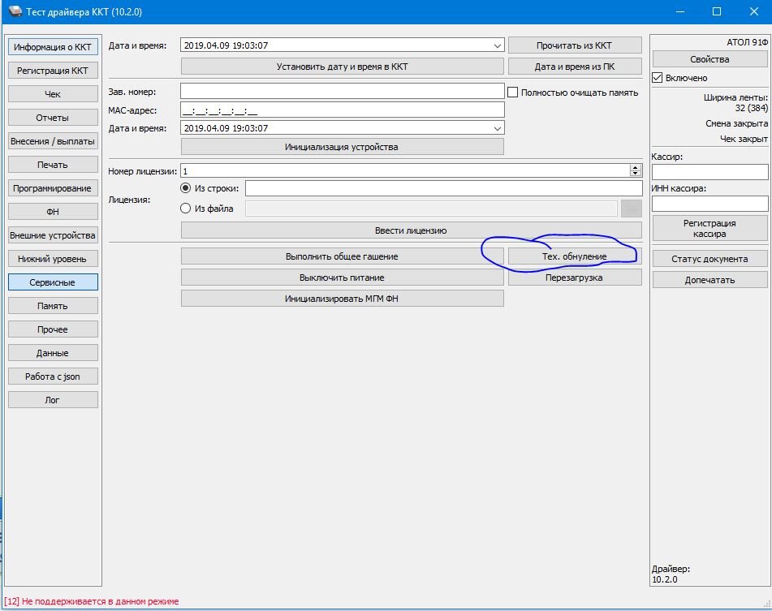
Task: Select the Из строки radio option
Action: pos(185,188)
